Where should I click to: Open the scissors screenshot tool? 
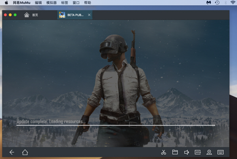pos(163,152)
